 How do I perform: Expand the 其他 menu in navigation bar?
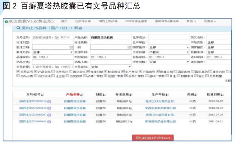(x=191, y=21)
